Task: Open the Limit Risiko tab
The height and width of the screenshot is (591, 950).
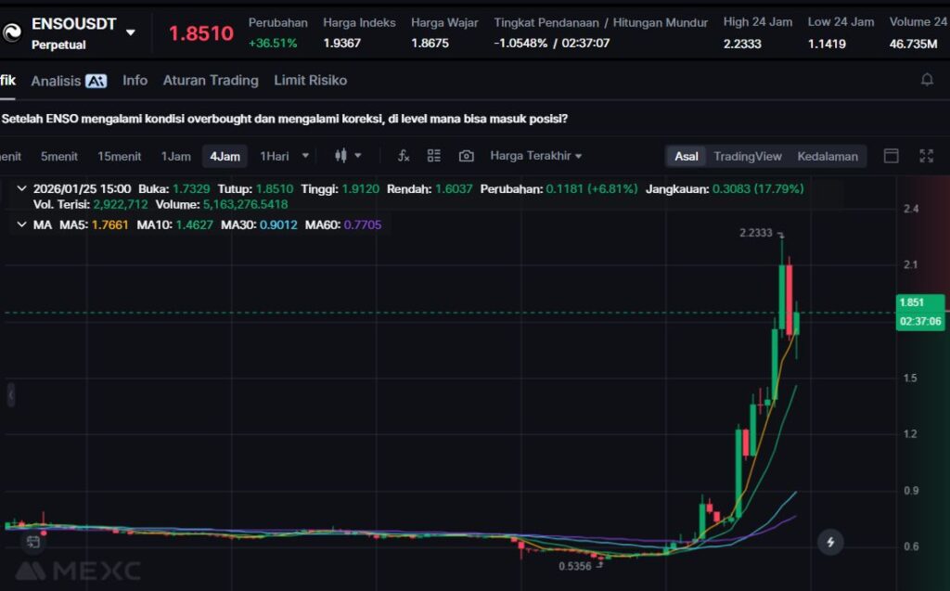Action: click(x=310, y=81)
